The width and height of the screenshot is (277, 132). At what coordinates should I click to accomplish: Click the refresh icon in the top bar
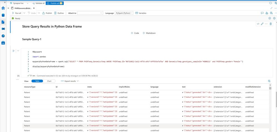point(270,3)
